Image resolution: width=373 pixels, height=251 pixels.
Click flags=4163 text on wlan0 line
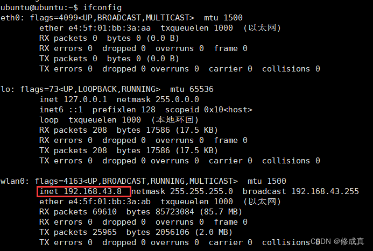click(59, 181)
